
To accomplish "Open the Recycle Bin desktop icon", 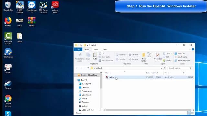I will tap(8, 6).
